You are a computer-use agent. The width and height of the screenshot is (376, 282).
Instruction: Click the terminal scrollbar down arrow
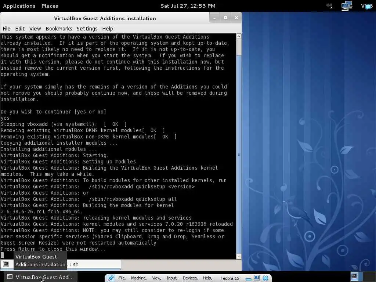click(x=239, y=256)
